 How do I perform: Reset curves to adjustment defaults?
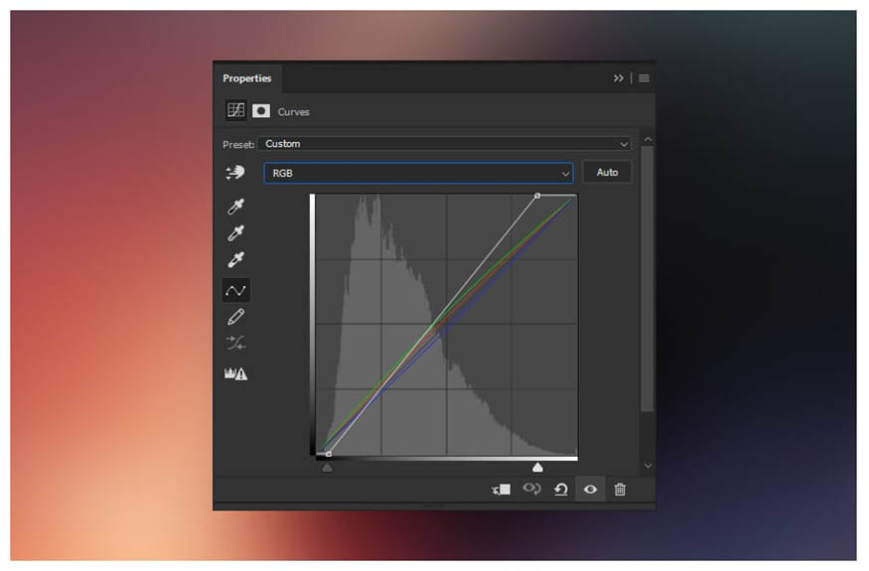tap(561, 490)
